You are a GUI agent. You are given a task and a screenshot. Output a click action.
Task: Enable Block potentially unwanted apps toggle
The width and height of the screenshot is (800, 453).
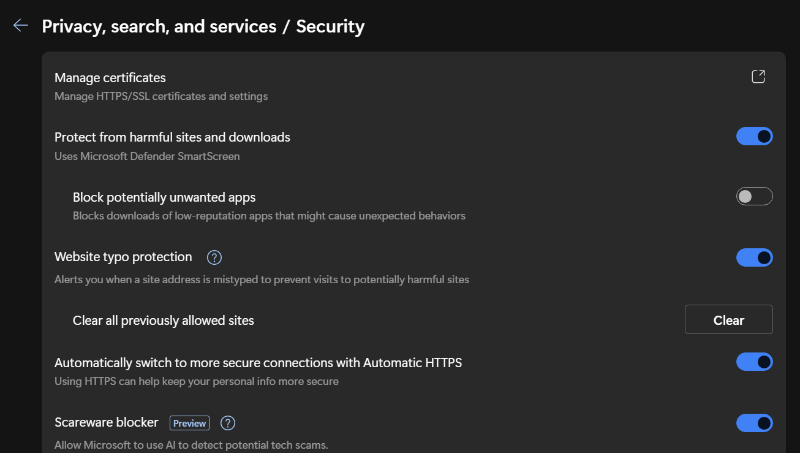[754, 196]
